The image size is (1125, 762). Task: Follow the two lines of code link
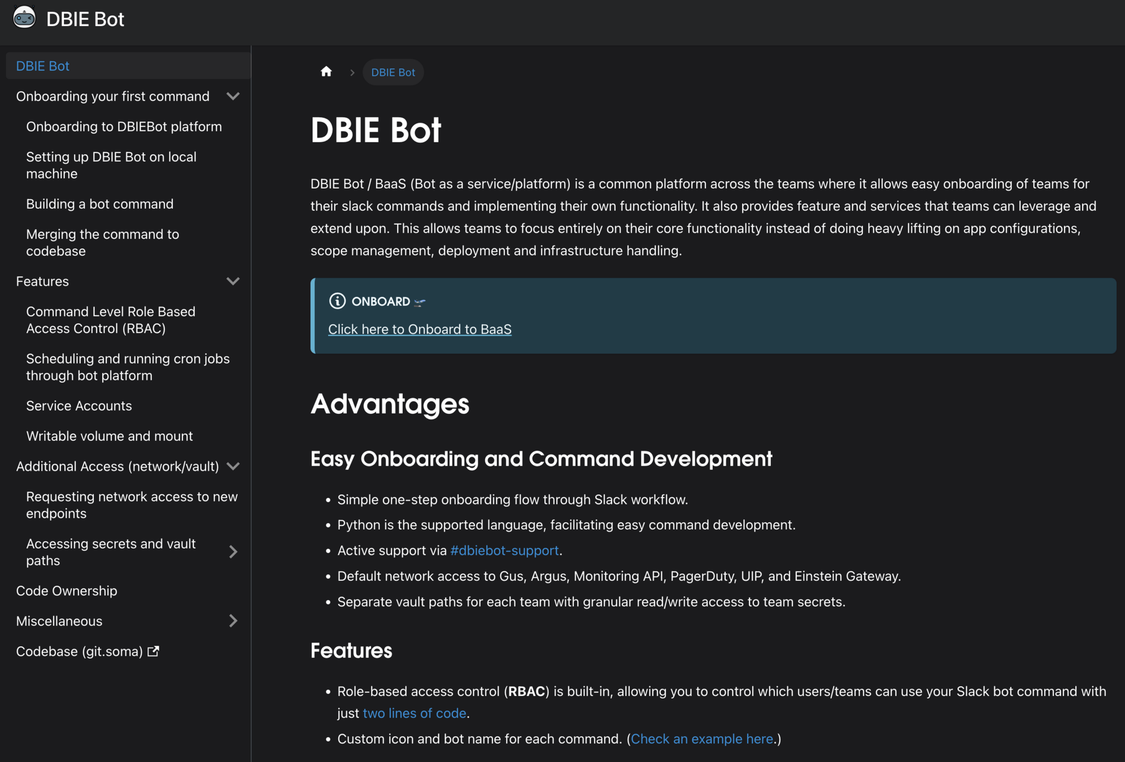[x=414, y=713]
